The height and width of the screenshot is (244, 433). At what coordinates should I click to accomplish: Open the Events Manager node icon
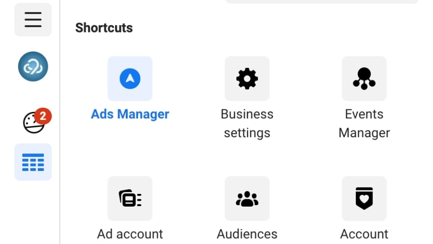coord(364,78)
